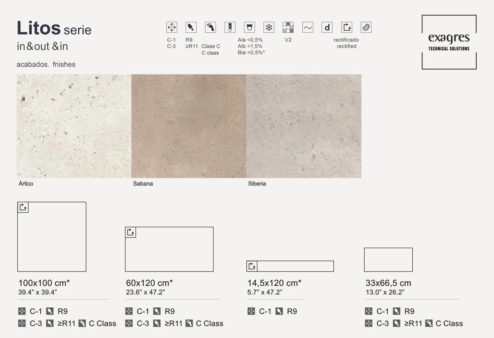Click the four-arrow C-1/C-3 icon in header
Image resolution: width=494 pixels, height=338 pixels.
[172, 27]
